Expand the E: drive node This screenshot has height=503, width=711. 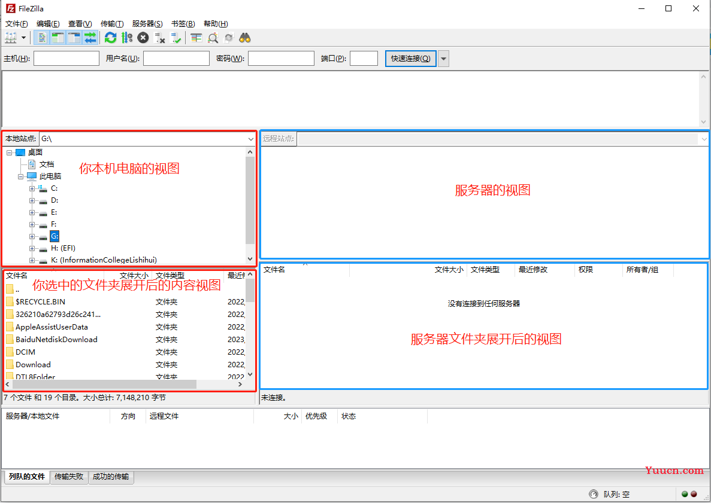tap(32, 212)
